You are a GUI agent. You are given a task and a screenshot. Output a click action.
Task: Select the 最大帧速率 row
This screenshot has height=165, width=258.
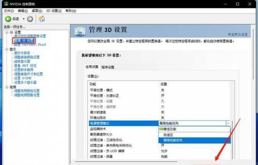159,112
